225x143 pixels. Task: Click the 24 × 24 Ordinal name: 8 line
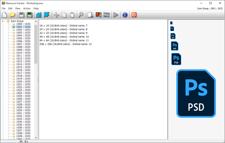click(x=63, y=29)
